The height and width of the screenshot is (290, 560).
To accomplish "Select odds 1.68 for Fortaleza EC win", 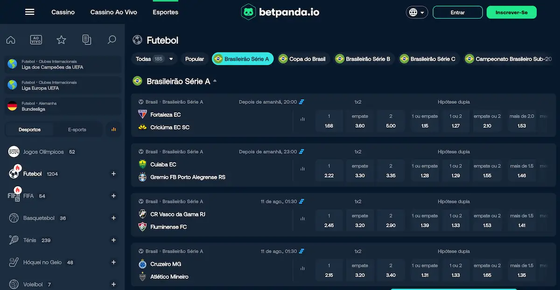I will [329, 121].
